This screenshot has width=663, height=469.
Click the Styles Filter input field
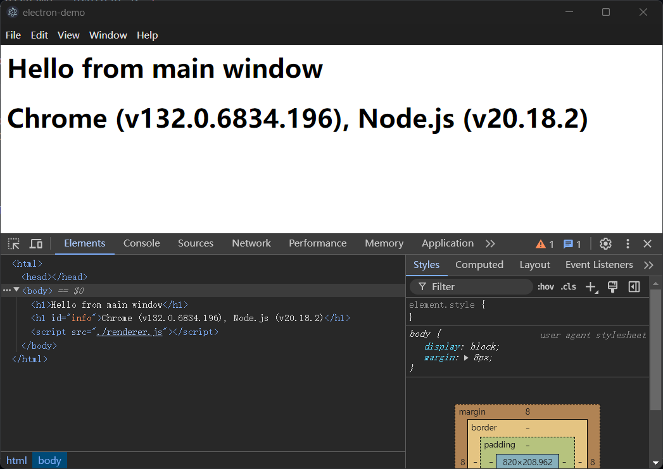pos(471,286)
